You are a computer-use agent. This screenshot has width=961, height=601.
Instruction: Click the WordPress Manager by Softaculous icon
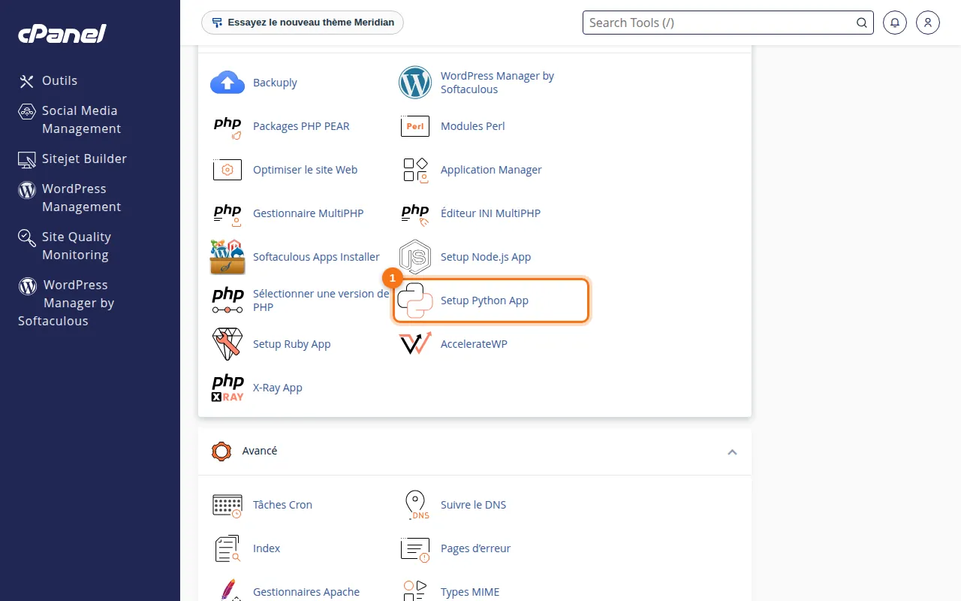[x=415, y=83]
